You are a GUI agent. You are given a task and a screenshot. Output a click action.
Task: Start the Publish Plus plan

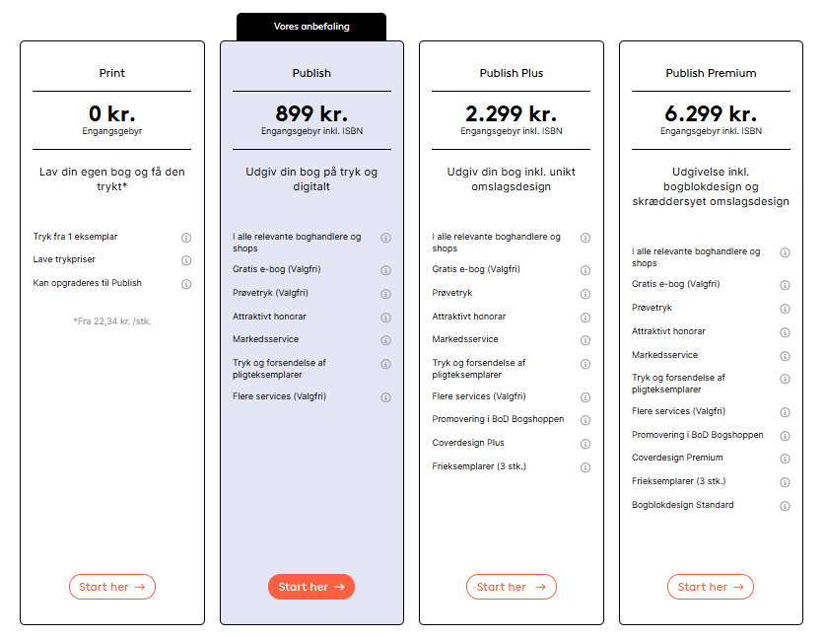(511, 587)
